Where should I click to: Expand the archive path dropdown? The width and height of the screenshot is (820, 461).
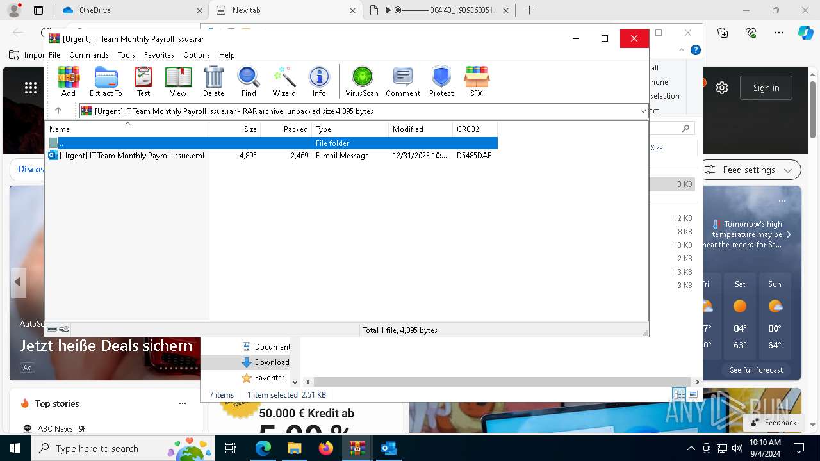[643, 111]
